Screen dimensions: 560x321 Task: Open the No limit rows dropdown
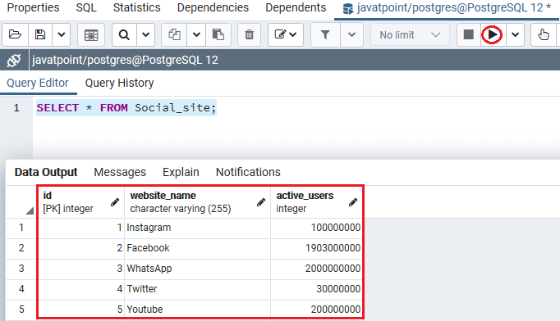pyautogui.click(x=410, y=35)
